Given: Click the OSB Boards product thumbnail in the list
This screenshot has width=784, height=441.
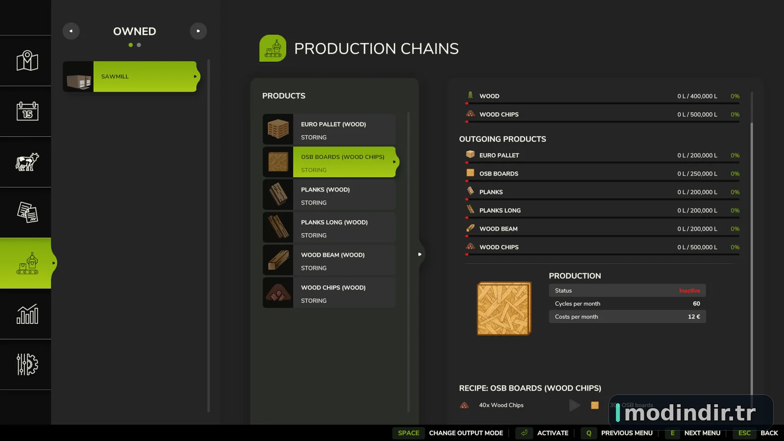Looking at the screenshot, I should coord(278,162).
